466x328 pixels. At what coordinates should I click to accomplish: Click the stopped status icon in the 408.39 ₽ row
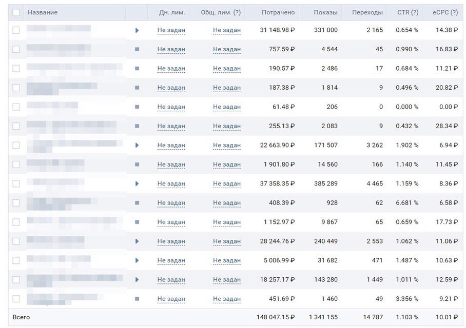tap(137, 203)
